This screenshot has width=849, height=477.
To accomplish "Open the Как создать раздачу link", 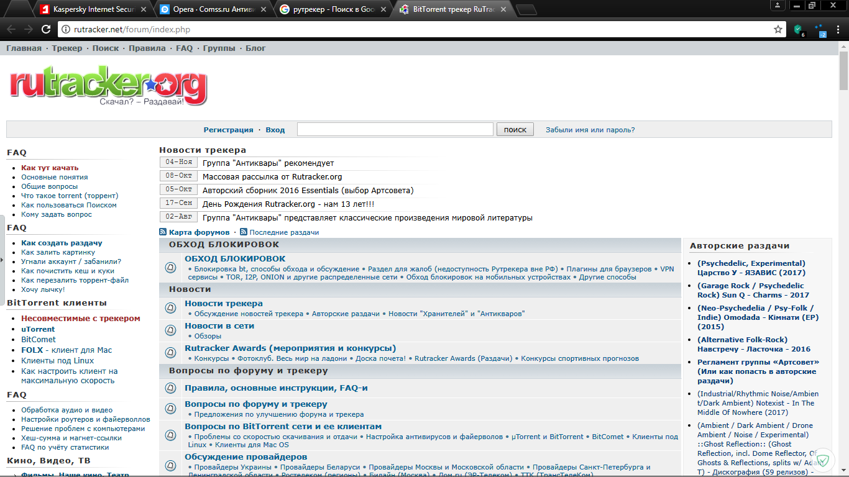I will coord(62,243).
